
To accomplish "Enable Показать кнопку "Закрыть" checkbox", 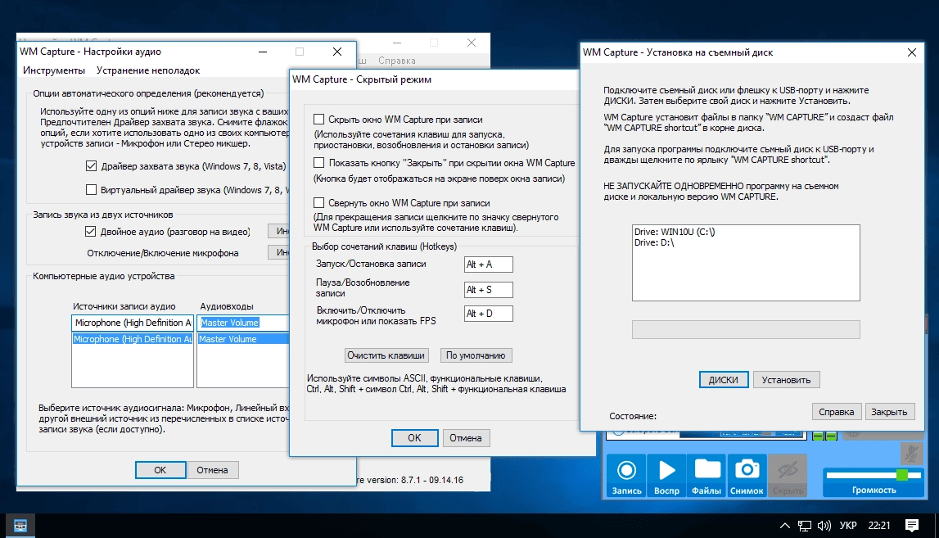I will coord(319,162).
